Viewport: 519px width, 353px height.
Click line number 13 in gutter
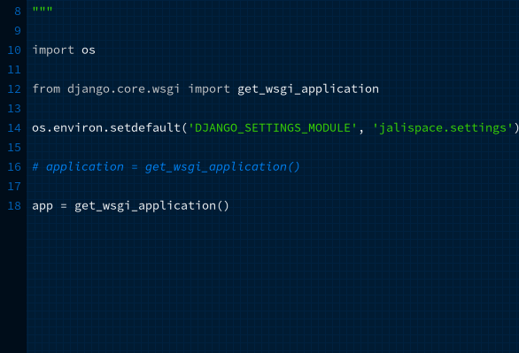point(14,109)
